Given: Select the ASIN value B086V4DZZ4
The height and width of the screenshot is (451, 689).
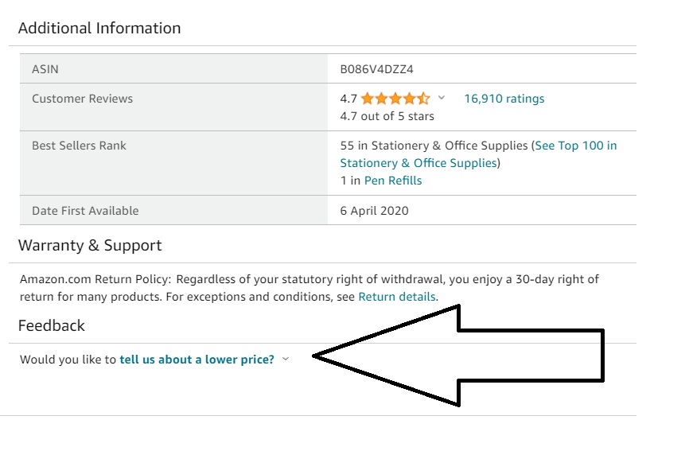Looking at the screenshot, I should 376,69.
